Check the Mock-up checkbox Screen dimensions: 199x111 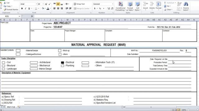tap(60, 51)
